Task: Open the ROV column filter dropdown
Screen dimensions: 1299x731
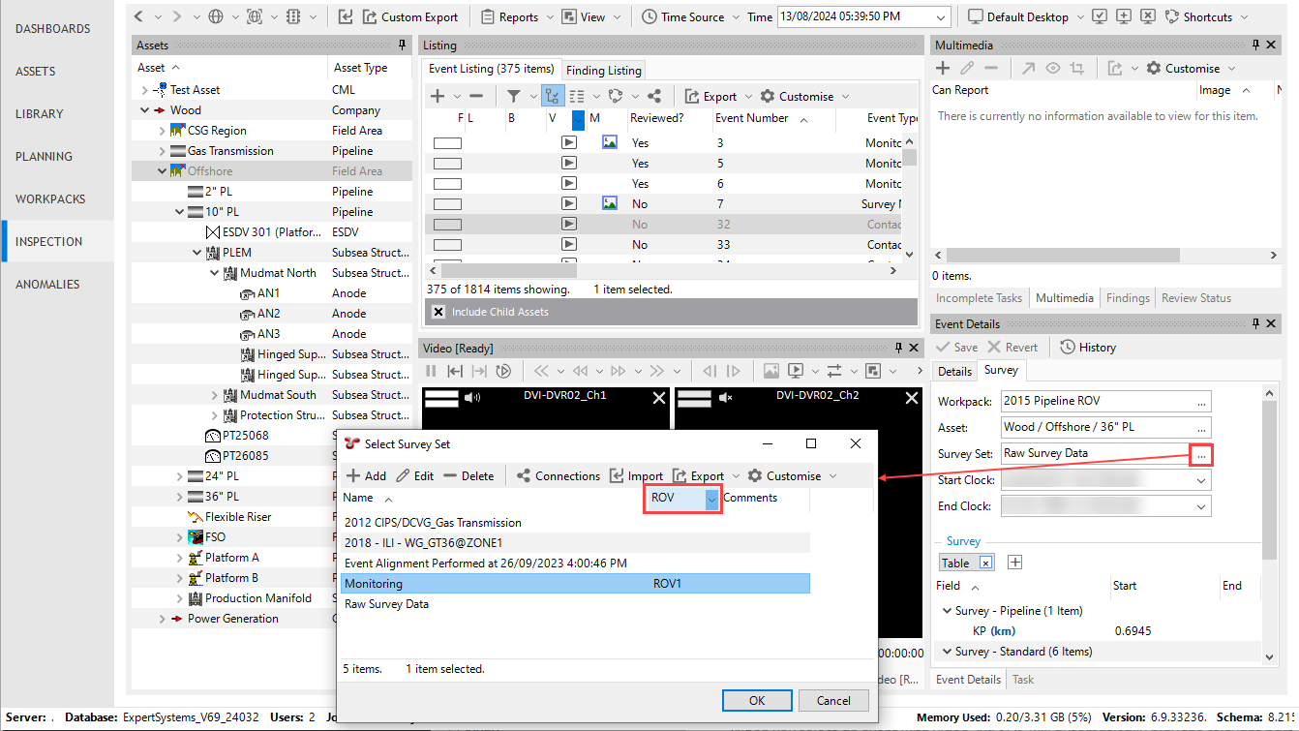Action: click(711, 498)
